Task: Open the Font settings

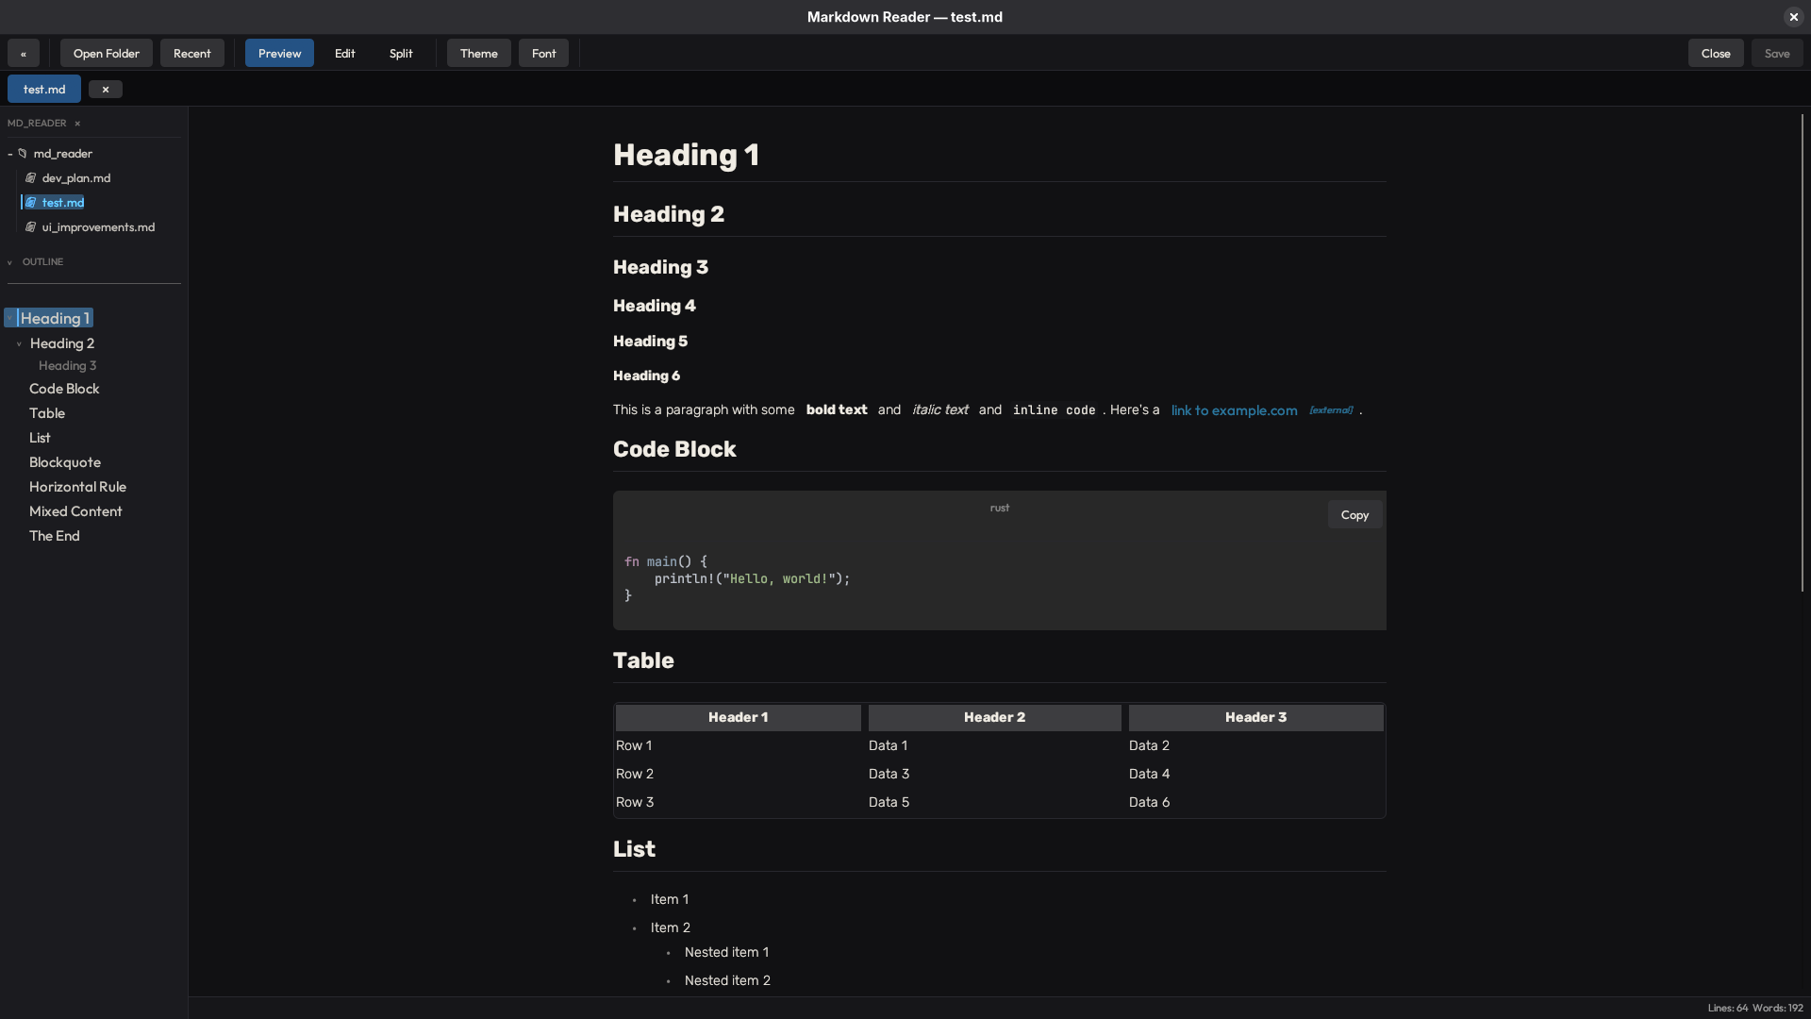Action: 543,53
